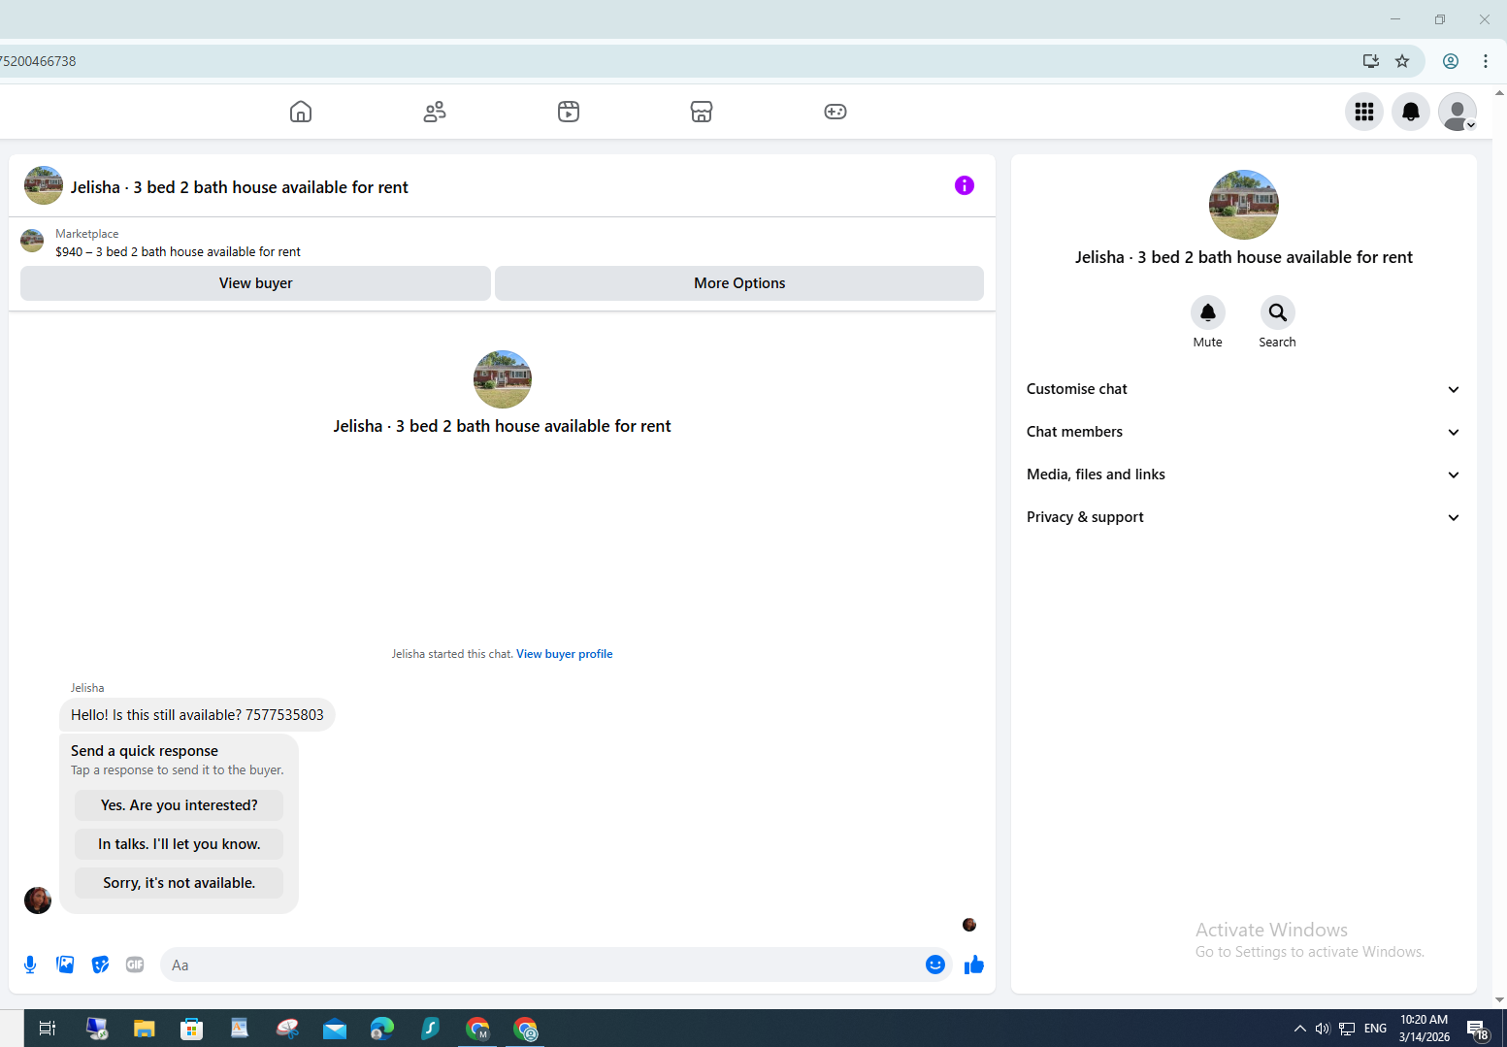Open File Explorer from the taskbar
Screen dimensions: 1507x1047
click(145, 1029)
